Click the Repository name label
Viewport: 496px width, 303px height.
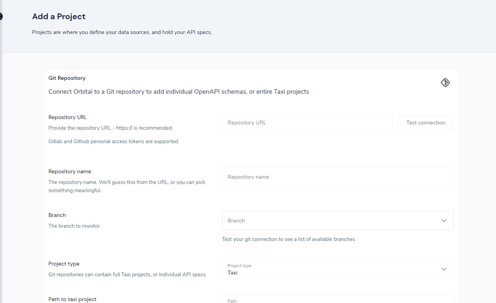pyautogui.click(x=70, y=171)
